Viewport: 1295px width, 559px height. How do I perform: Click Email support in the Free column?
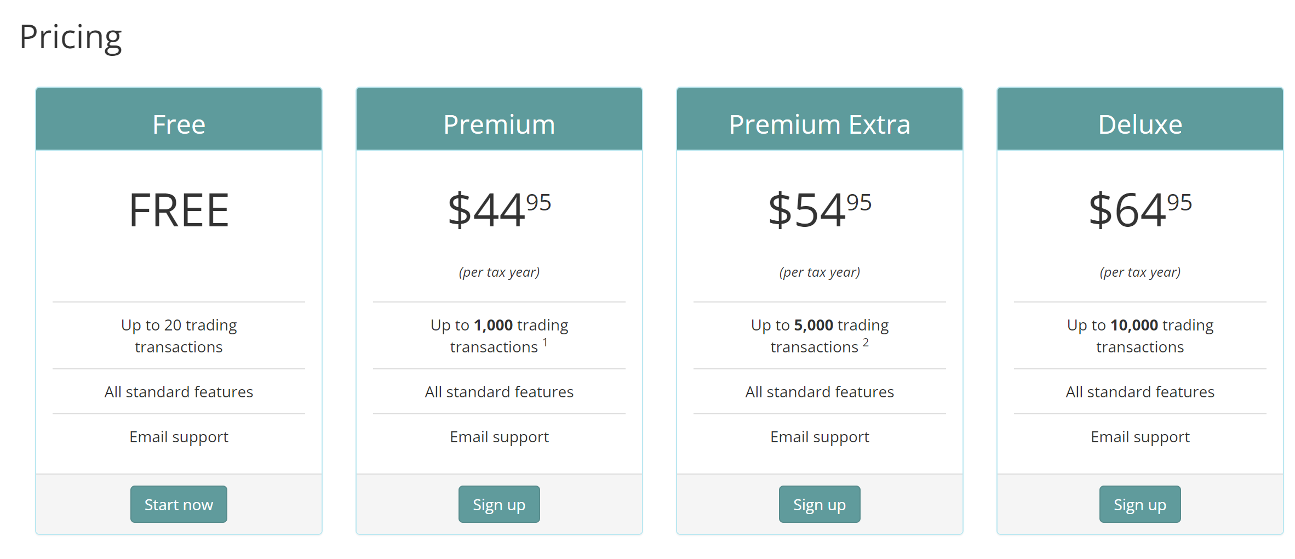179,437
